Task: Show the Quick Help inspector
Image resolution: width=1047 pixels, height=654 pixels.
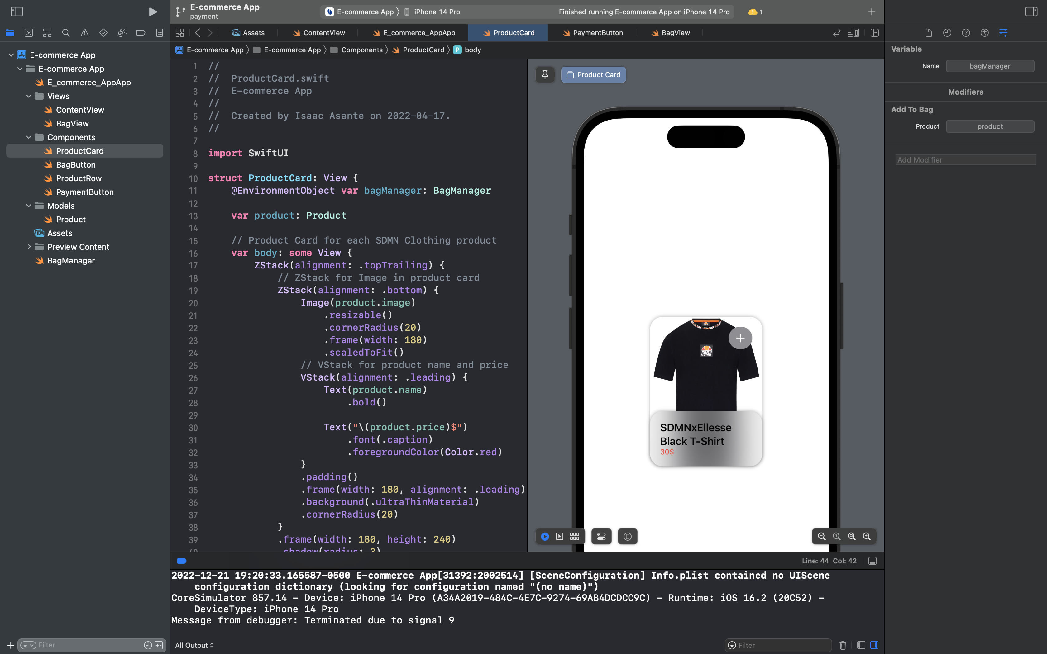Action: [966, 33]
